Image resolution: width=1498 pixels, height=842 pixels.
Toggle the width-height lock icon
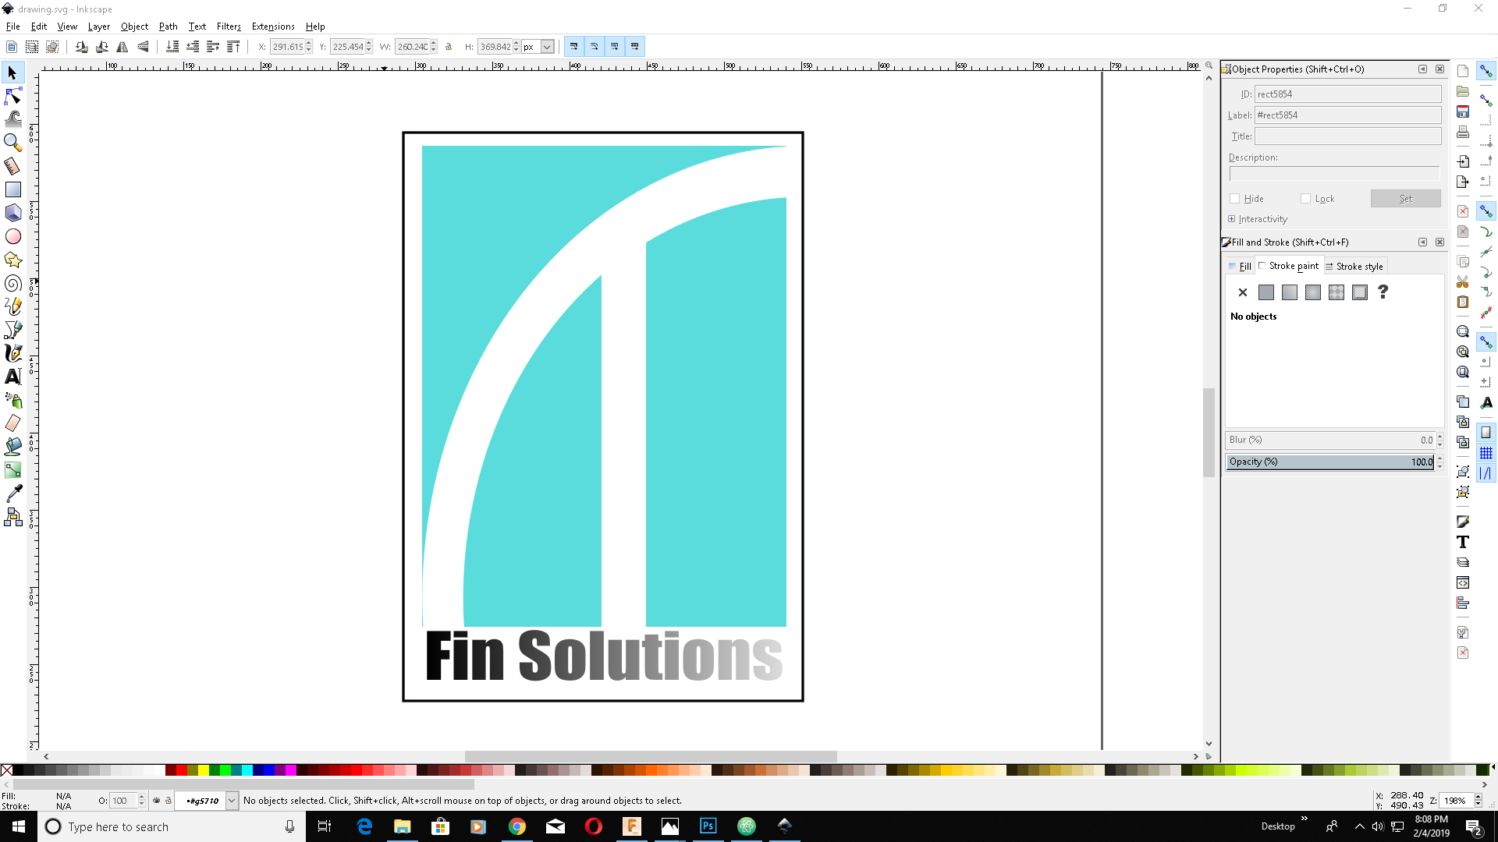[449, 47]
